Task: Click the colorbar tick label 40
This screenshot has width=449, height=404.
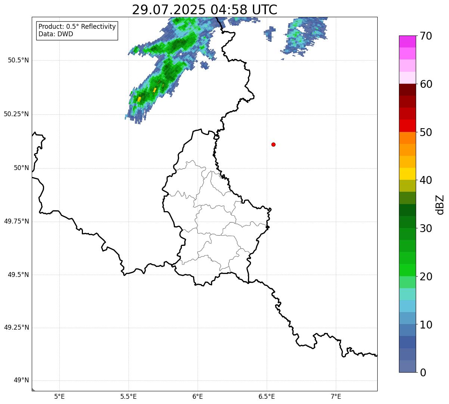Action: pos(426,180)
